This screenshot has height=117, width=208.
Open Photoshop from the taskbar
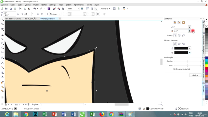[x=35, y=114]
